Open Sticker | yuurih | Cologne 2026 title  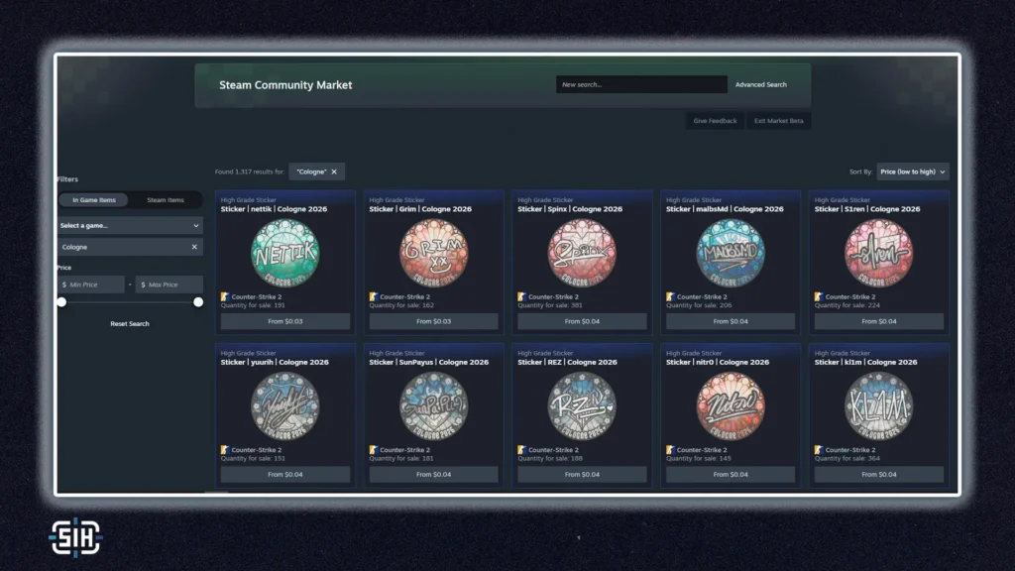[275, 362]
